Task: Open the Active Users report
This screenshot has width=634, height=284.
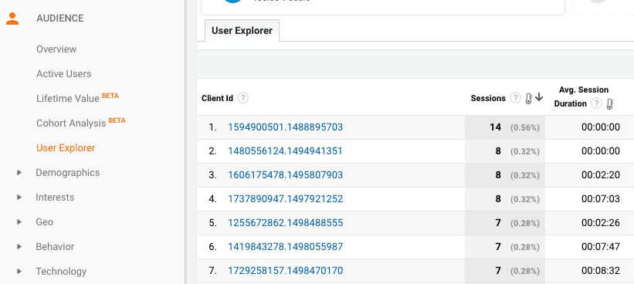Action: pos(63,74)
